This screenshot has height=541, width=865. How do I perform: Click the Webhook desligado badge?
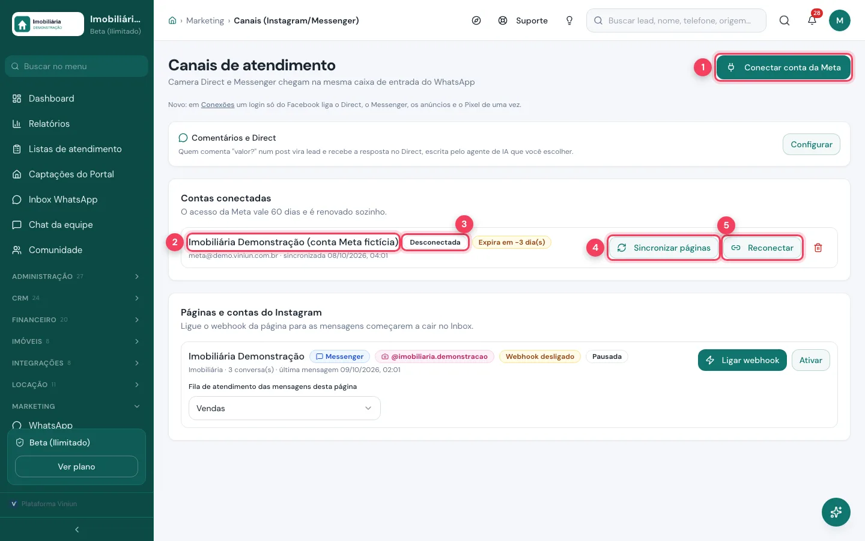(x=540, y=356)
